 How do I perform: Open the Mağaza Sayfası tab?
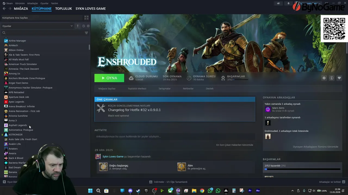click(107, 89)
